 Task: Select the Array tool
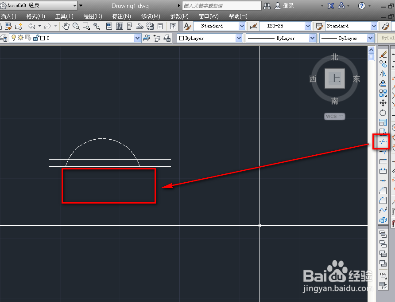pos(383,94)
